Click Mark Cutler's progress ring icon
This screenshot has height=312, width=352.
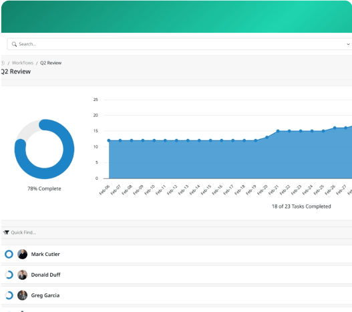[9, 255]
